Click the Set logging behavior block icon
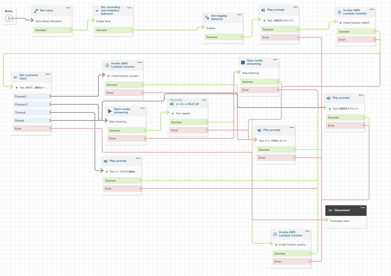The height and width of the screenshot is (276, 391). pyautogui.click(x=207, y=18)
